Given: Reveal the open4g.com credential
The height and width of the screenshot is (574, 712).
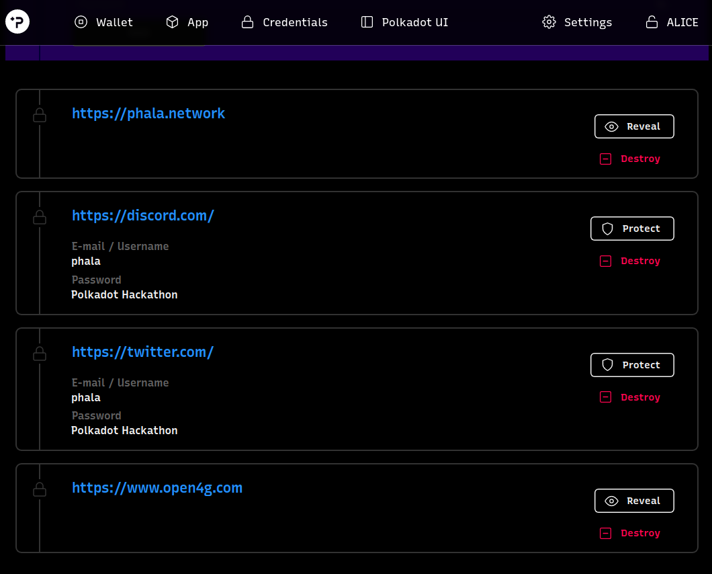Looking at the screenshot, I should pyautogui.click(x=634, y=501).
